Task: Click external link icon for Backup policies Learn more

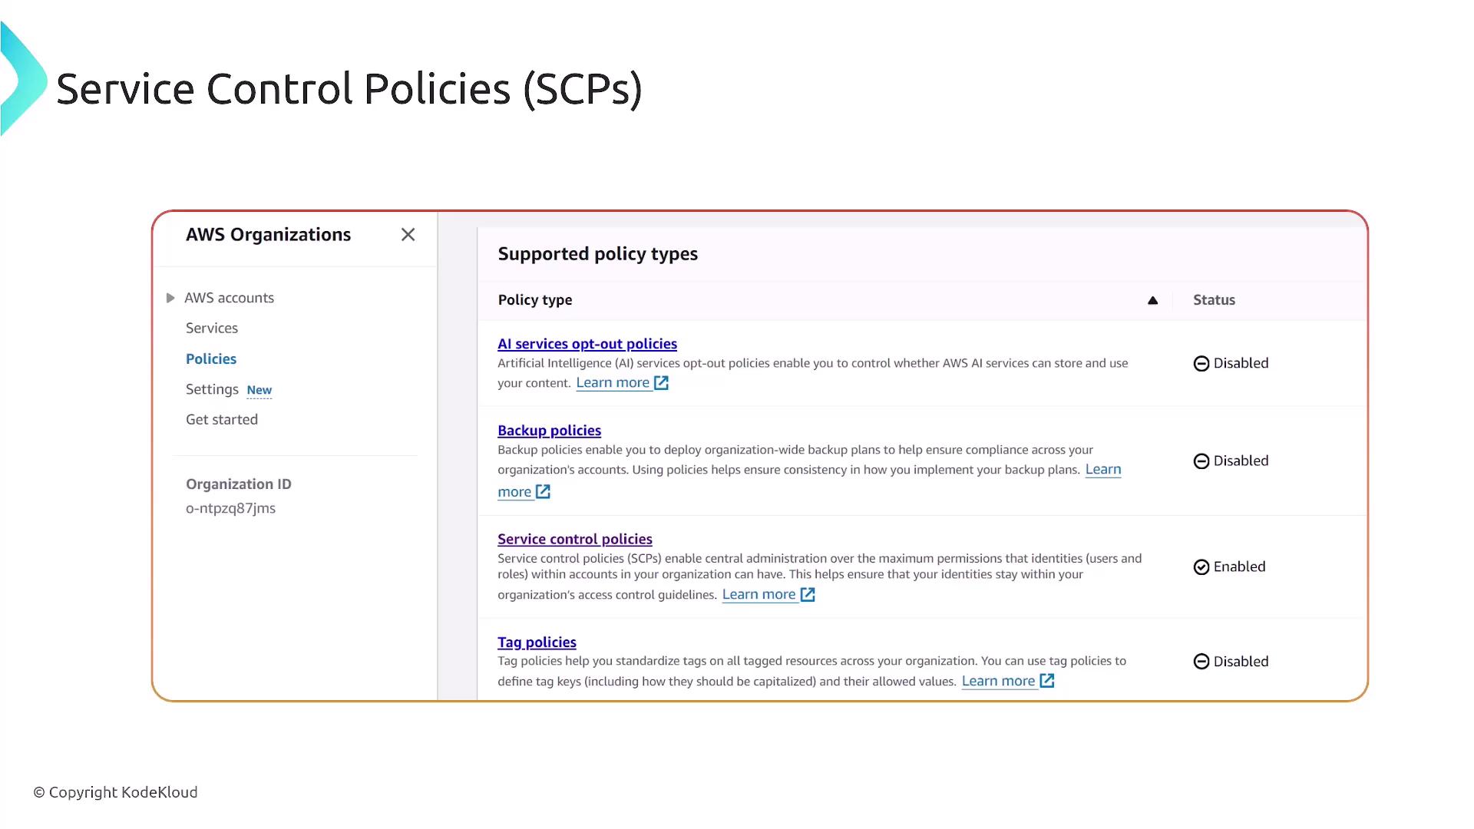Action: [543, 492]
